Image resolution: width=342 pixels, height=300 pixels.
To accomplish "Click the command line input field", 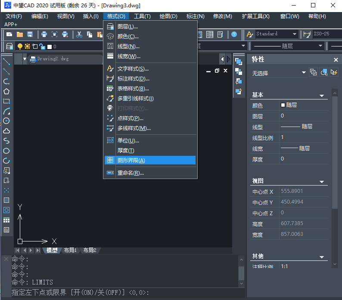I will [x=194, y=293].
